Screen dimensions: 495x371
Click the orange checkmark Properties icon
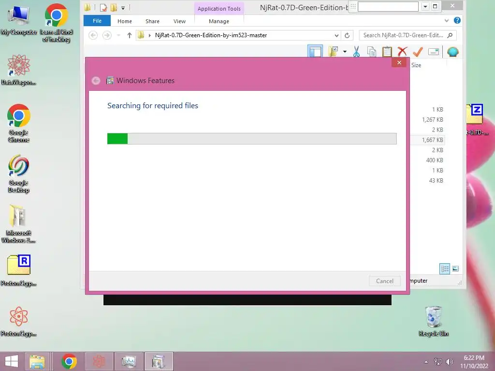tap(418, 52)
